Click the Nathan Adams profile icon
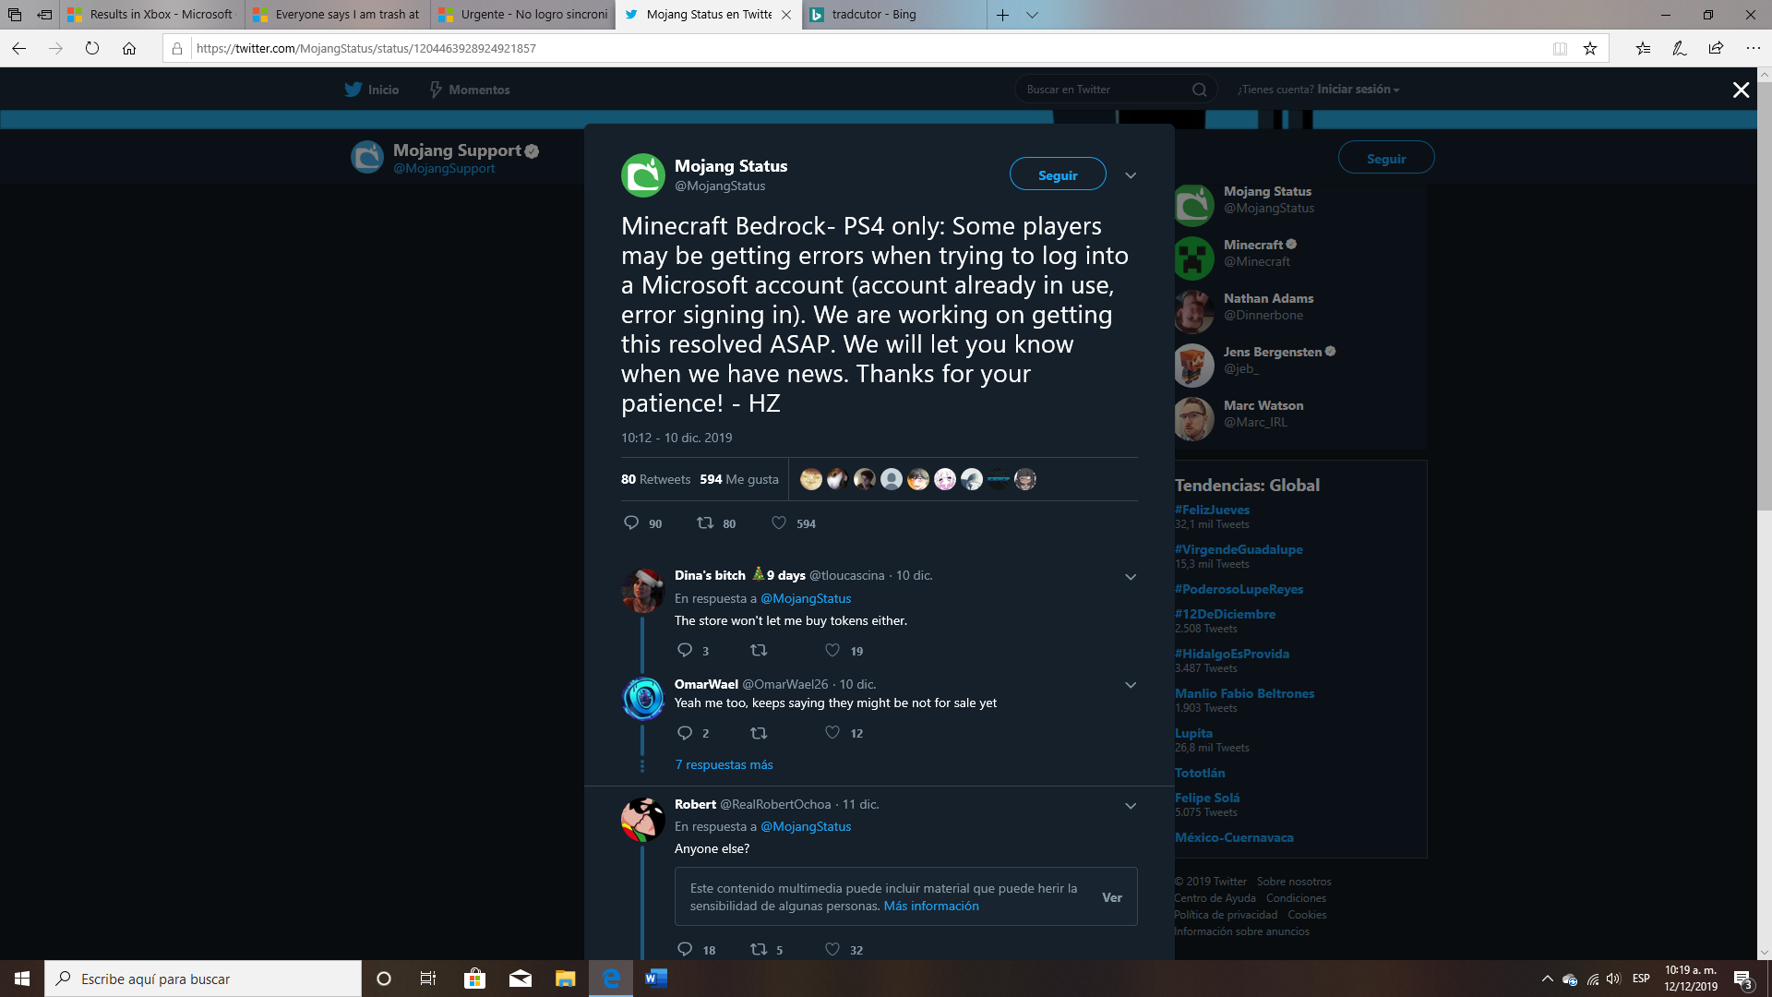Image resolution: width=1772 pixels, height=997 pixels. pyautogui.click(x=1194, y=308)
